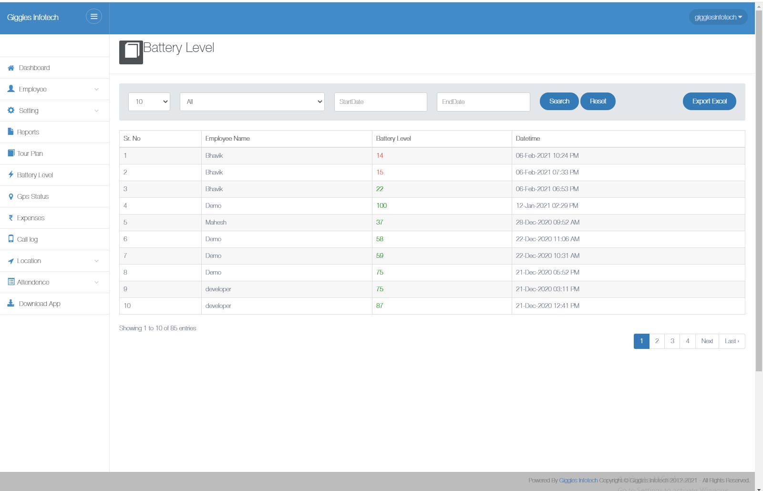This screenshot has width=763, height=491.
Task: Click battery value 14 in row 1
Action: pos(380,155)
